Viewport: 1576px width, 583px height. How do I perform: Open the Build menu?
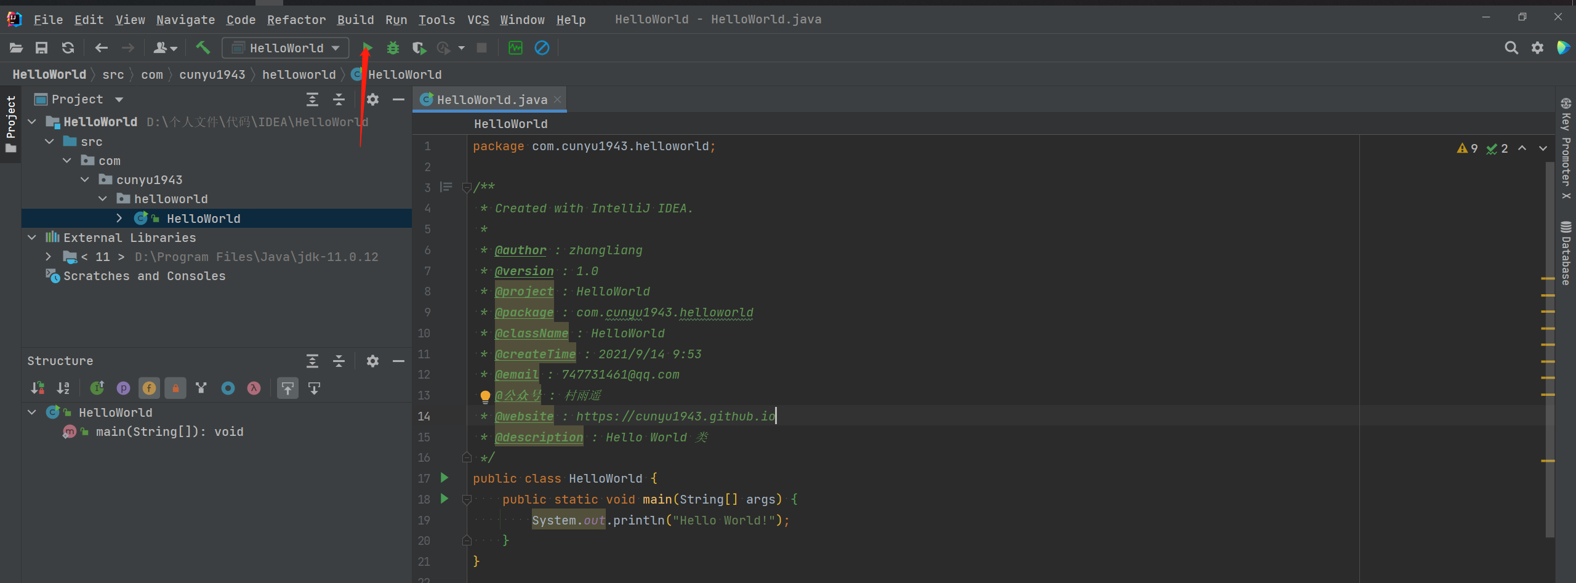(355, 19)
